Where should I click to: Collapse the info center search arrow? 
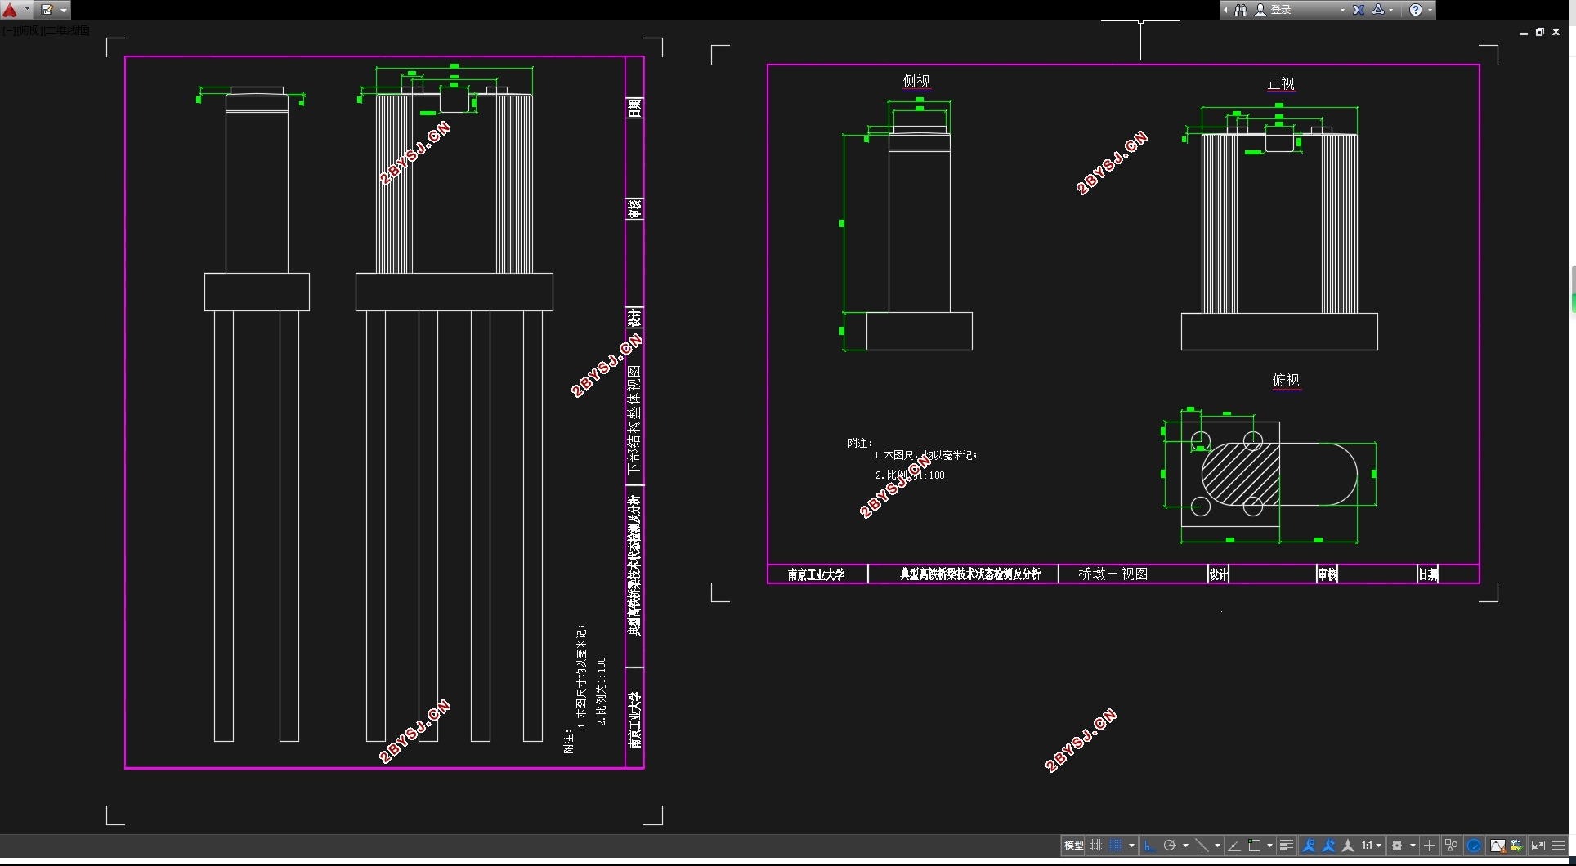(1225, 10)
